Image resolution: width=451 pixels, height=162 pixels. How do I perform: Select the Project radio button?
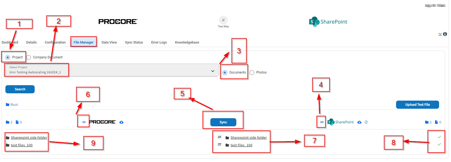click(8, 57)
